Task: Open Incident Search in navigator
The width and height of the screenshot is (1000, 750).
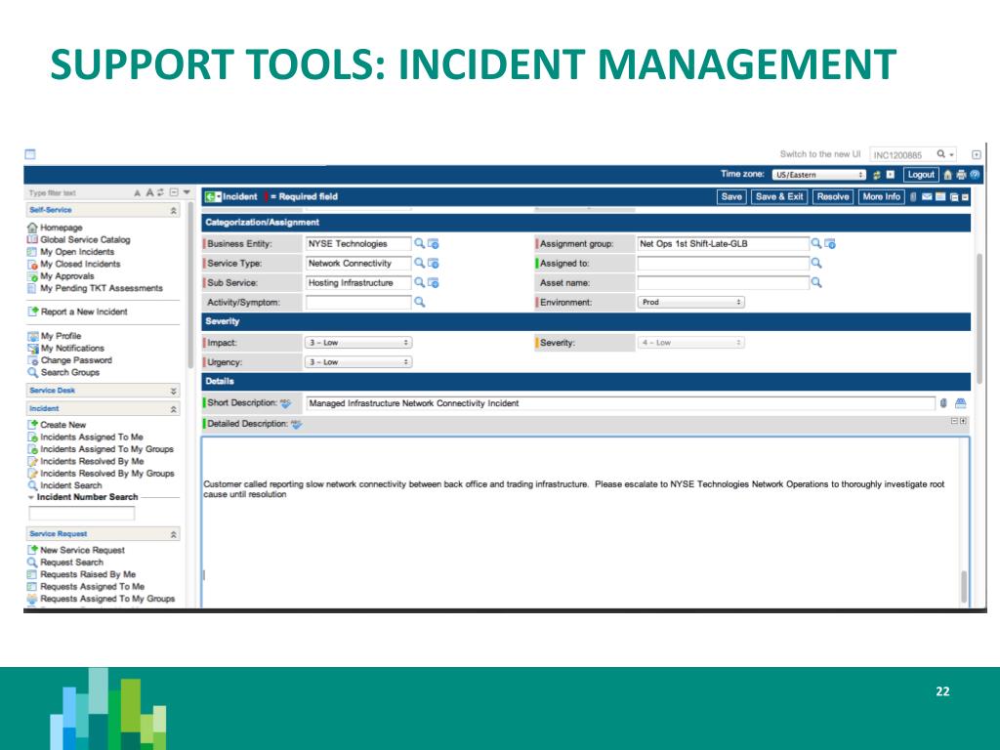Action: (70, 485)
